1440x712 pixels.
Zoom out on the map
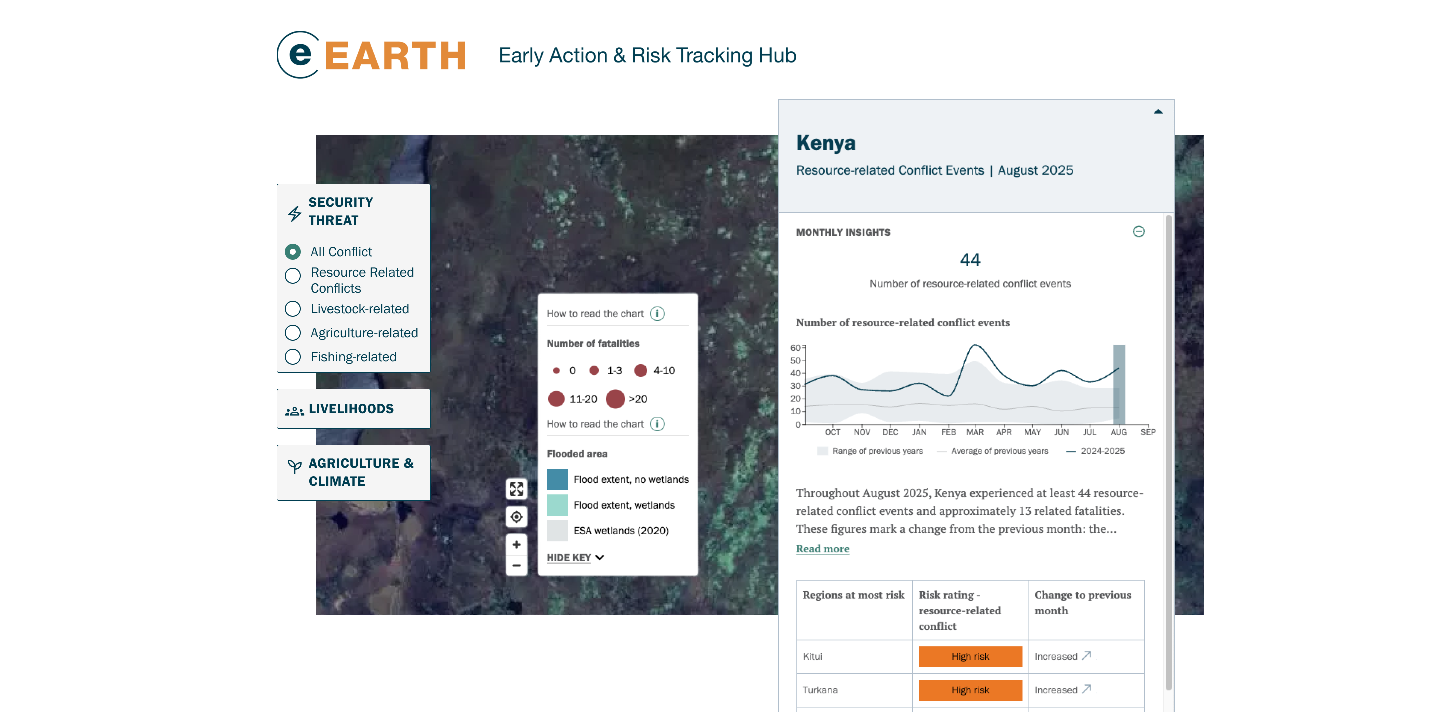click(516, 566)
